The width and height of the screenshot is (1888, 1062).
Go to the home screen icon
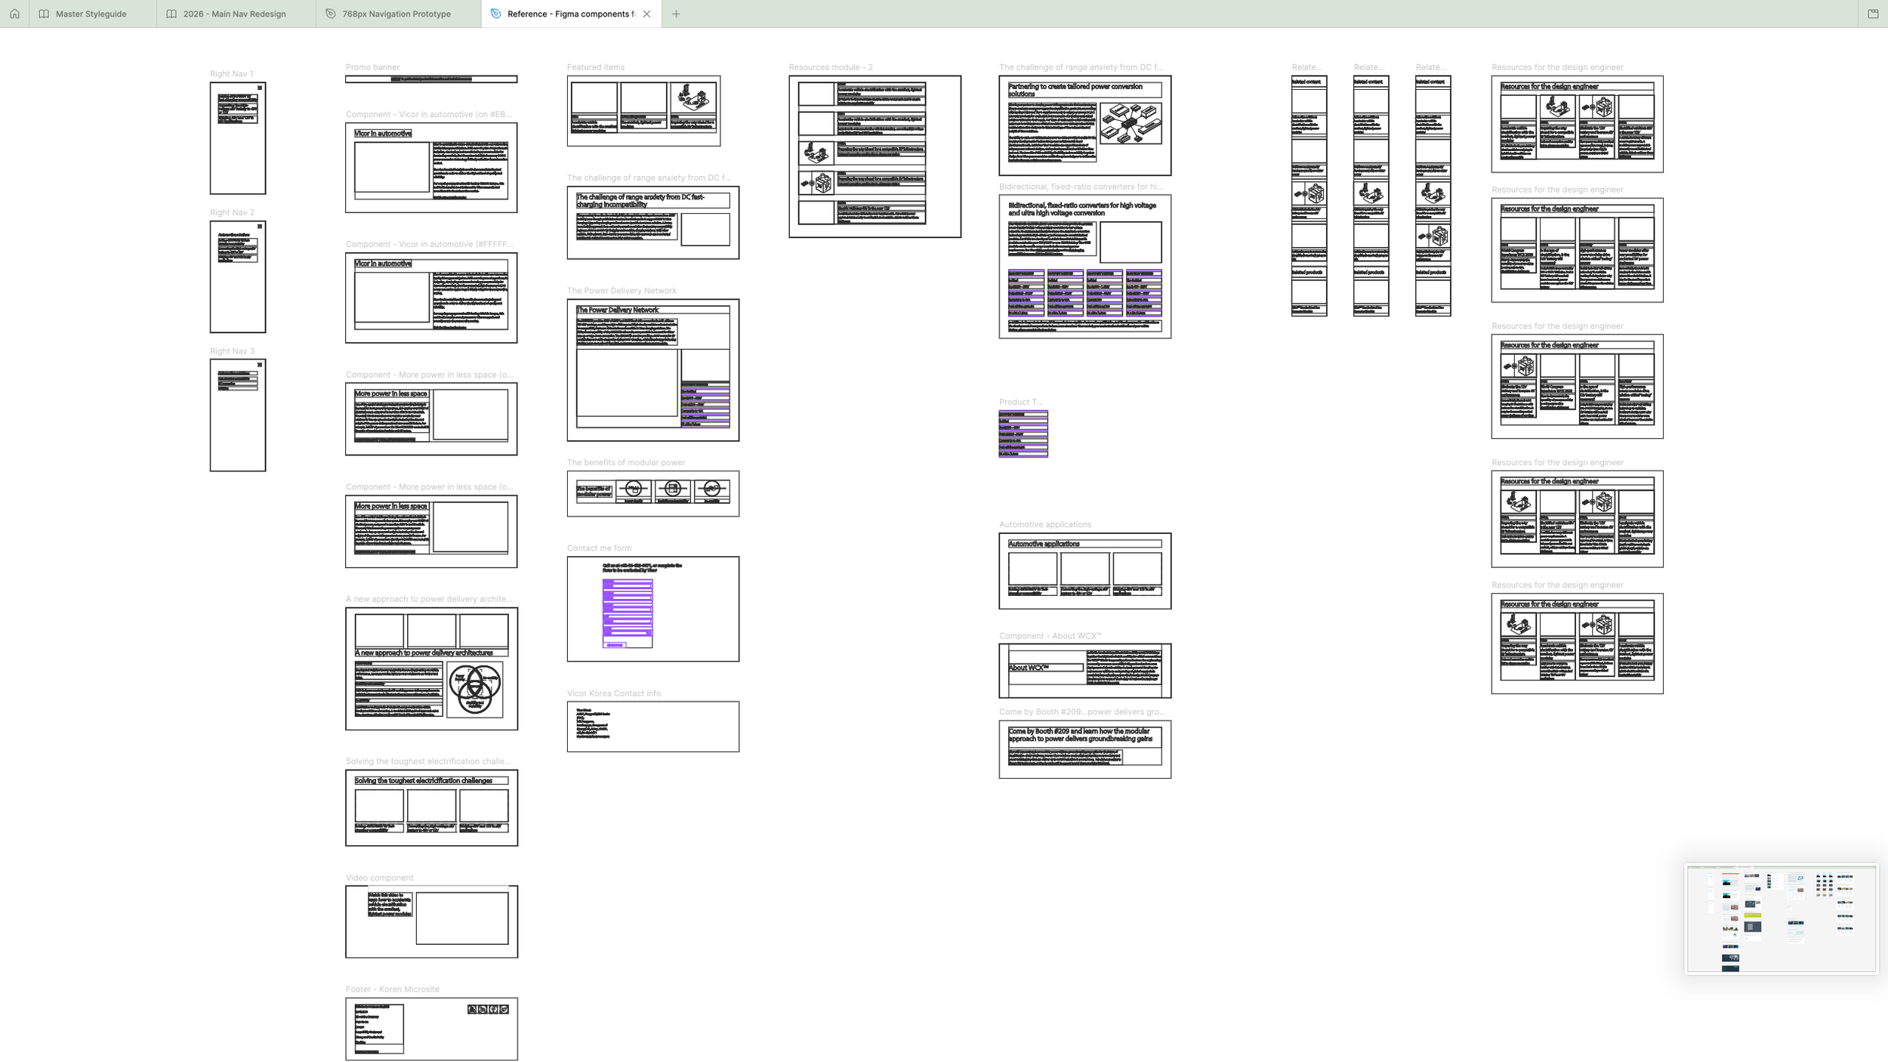(x=14, y=14)
